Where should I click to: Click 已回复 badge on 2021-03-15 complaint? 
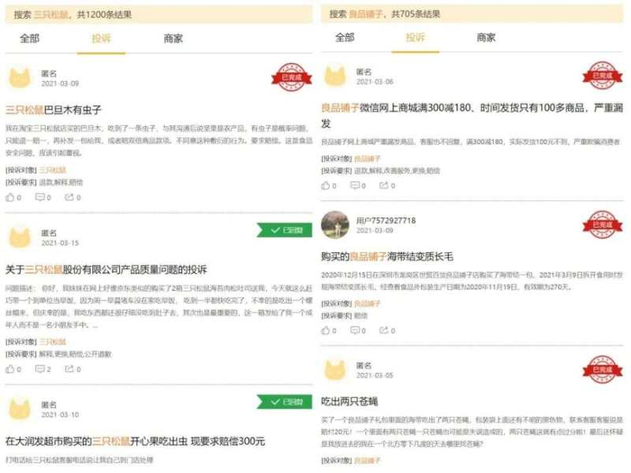point(285,230)
